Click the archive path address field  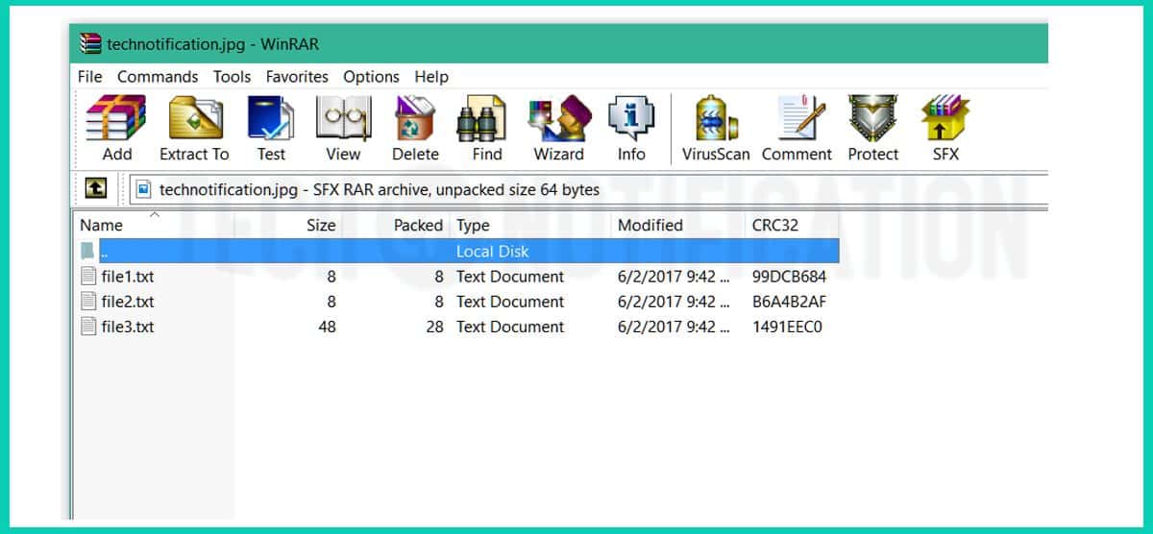pos(588,189)
